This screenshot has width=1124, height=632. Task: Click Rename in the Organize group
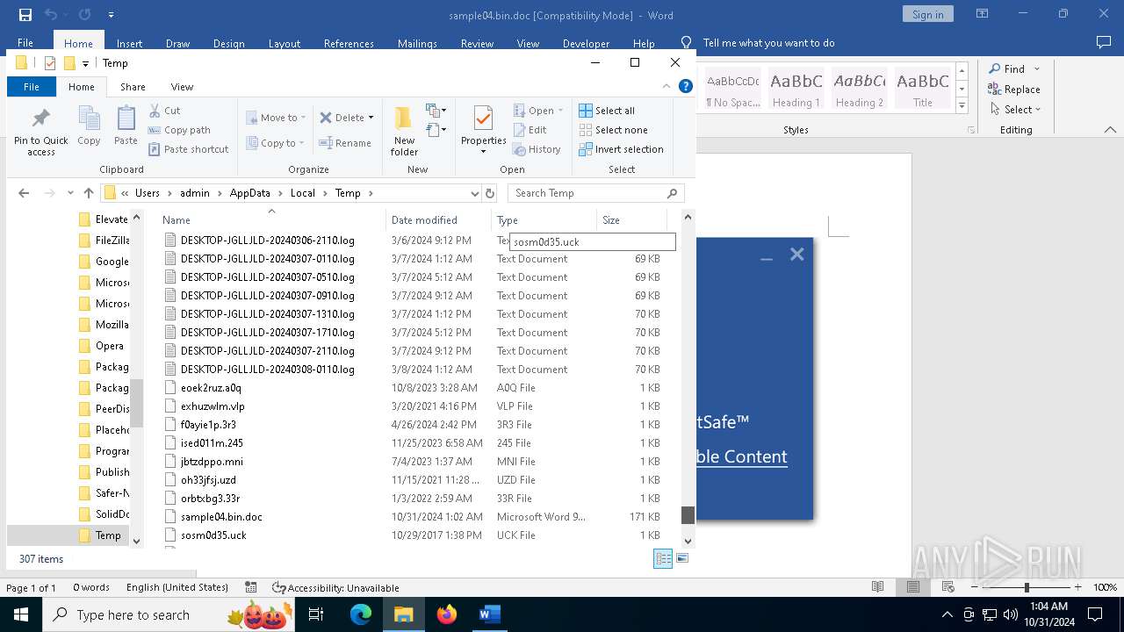point(345,143)
